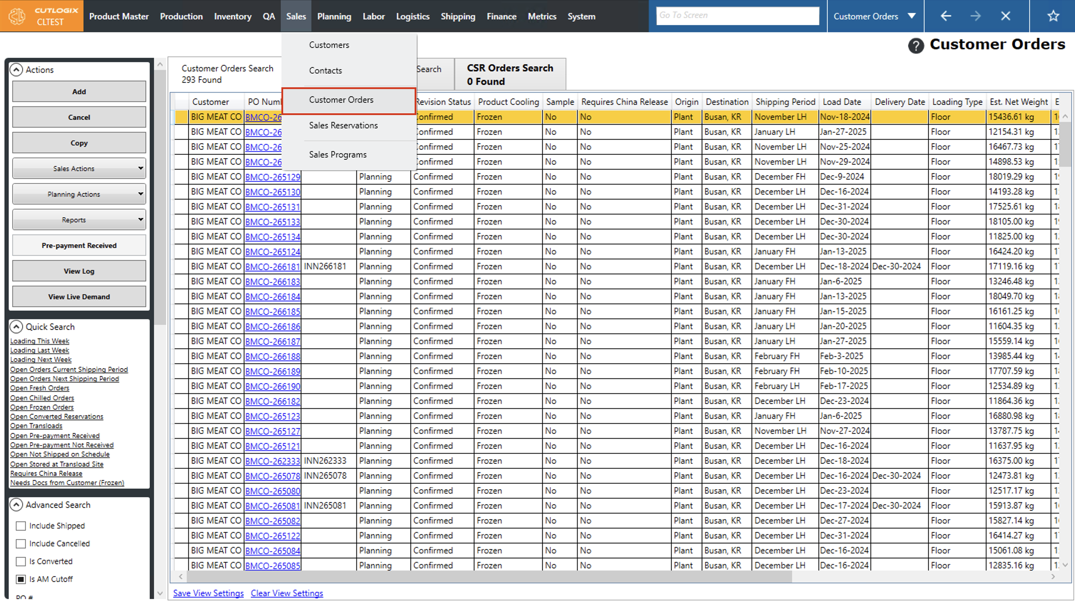
Task: Open the Loading This Week quick search
Action: pos(40,341)
